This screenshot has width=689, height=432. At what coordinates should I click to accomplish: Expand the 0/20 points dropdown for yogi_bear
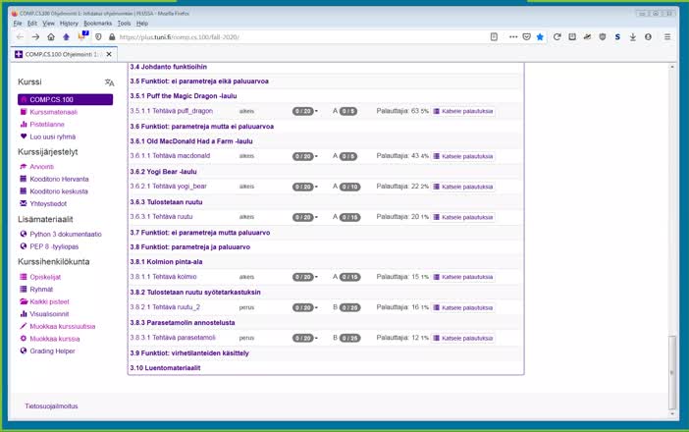pyautogui.click(x=304, y=187)
